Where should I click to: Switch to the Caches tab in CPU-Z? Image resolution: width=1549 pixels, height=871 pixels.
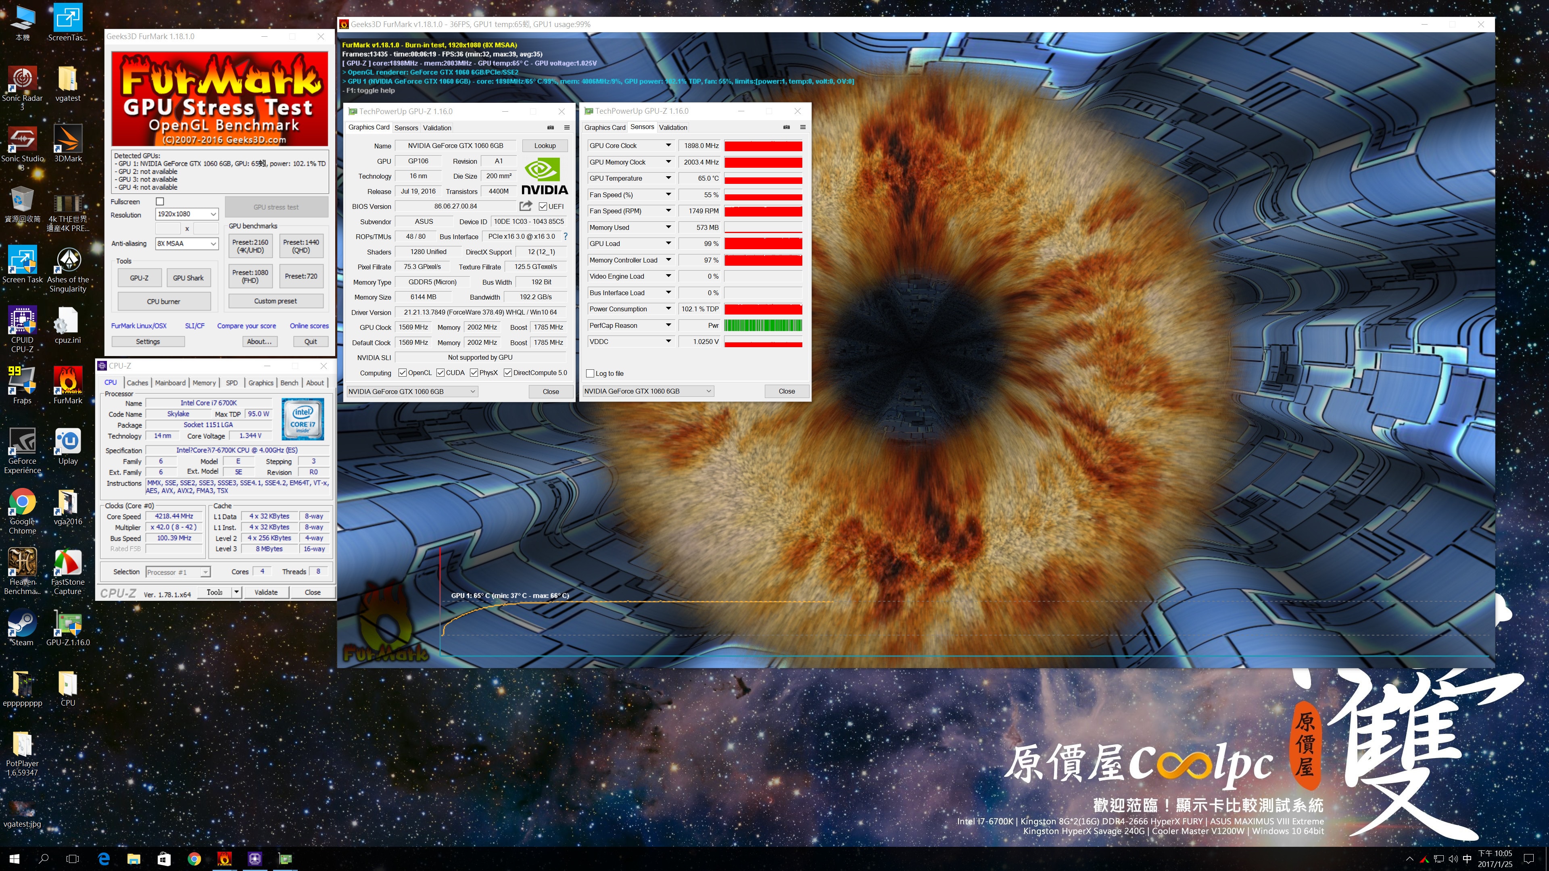coord(137,383)
